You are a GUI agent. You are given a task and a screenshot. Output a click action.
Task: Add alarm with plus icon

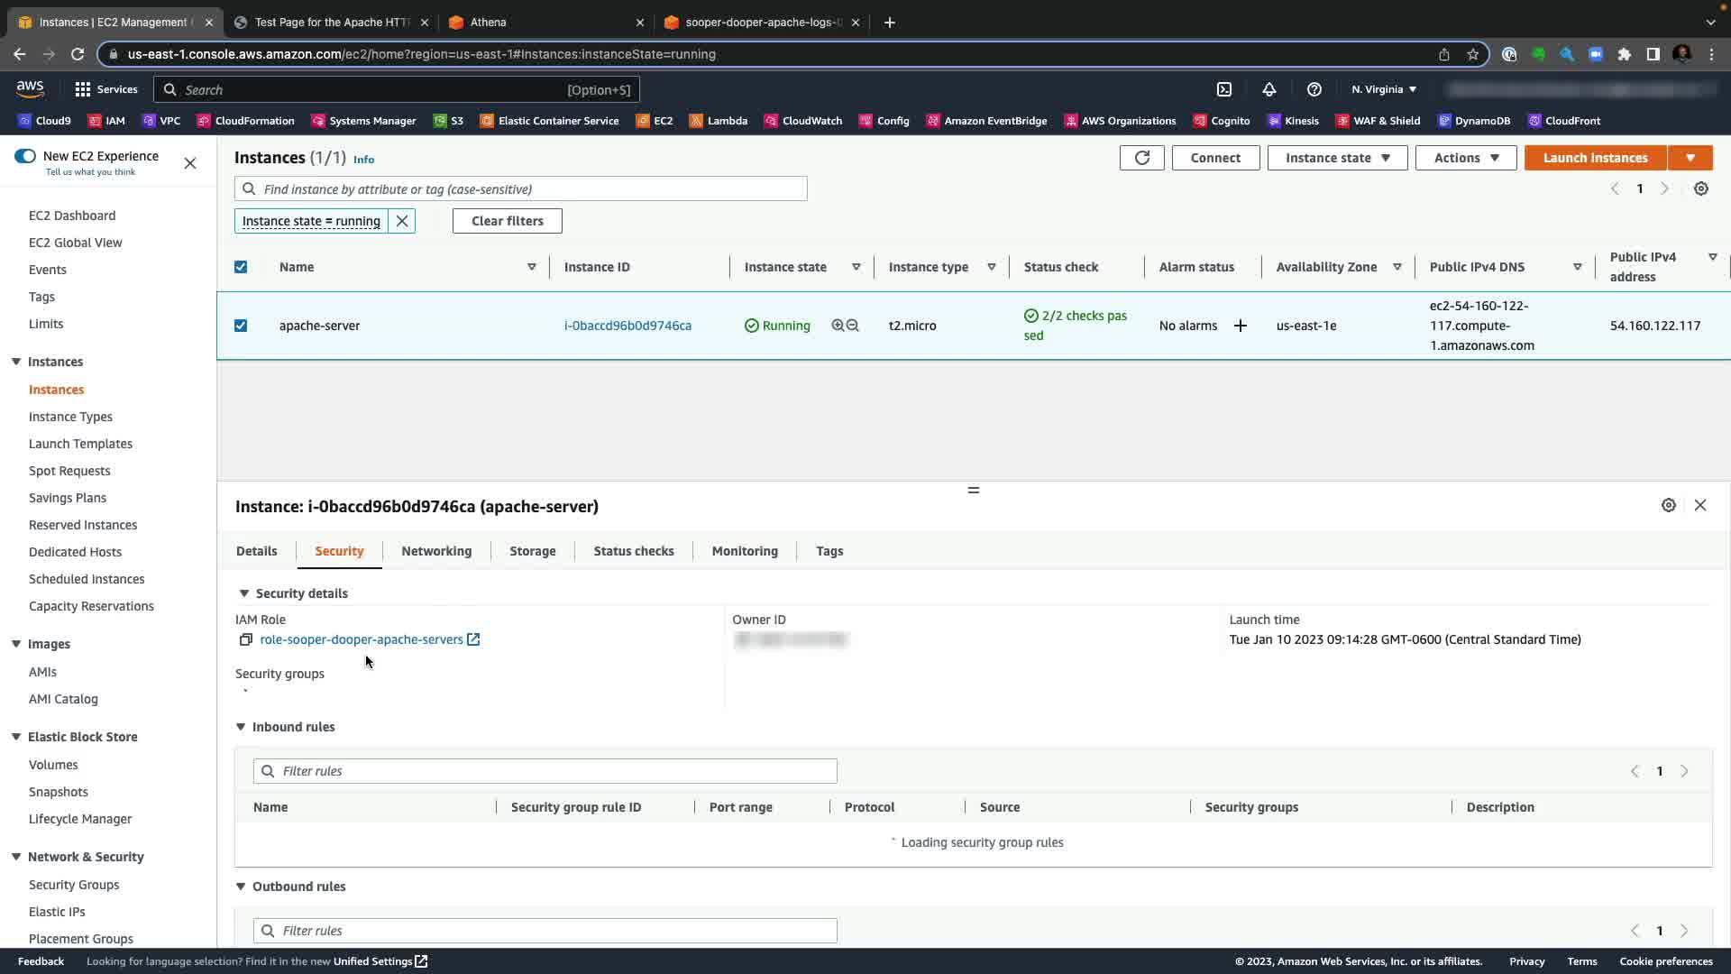coord(1241,326)
